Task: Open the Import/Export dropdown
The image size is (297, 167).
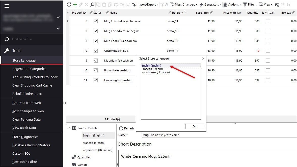Action: tap(145, 5)
